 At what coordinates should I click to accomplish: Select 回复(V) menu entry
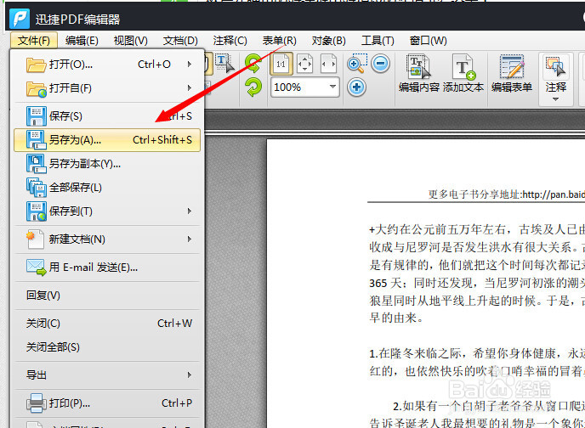107,296
